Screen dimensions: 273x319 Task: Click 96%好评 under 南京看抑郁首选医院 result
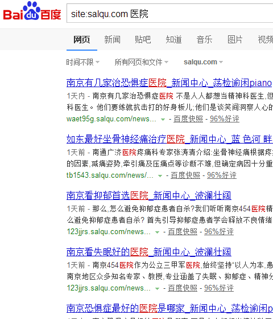[x=219, y=232]
